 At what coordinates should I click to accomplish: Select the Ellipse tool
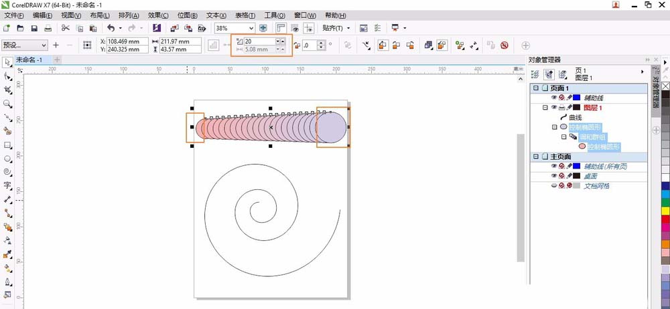7,159
